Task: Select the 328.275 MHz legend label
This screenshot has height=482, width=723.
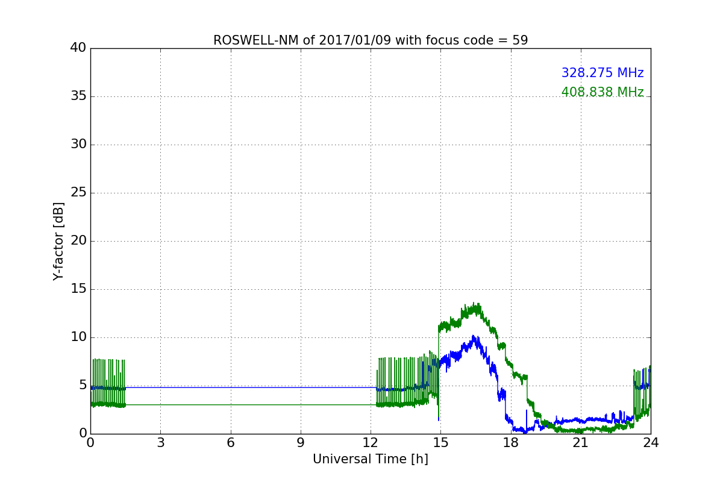Action: click(602, 73)
